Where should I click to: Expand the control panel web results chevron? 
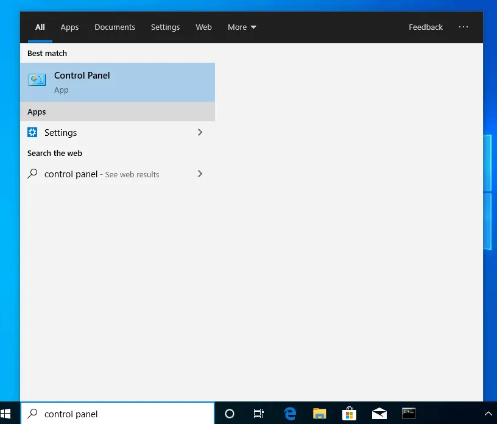pyautogui.click(x=200, y=174)
